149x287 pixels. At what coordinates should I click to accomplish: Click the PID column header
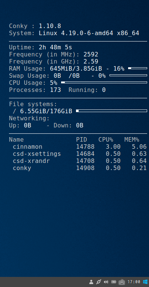pos(82,140)
